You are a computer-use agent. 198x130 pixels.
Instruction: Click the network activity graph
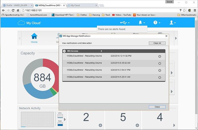(37, 119)
